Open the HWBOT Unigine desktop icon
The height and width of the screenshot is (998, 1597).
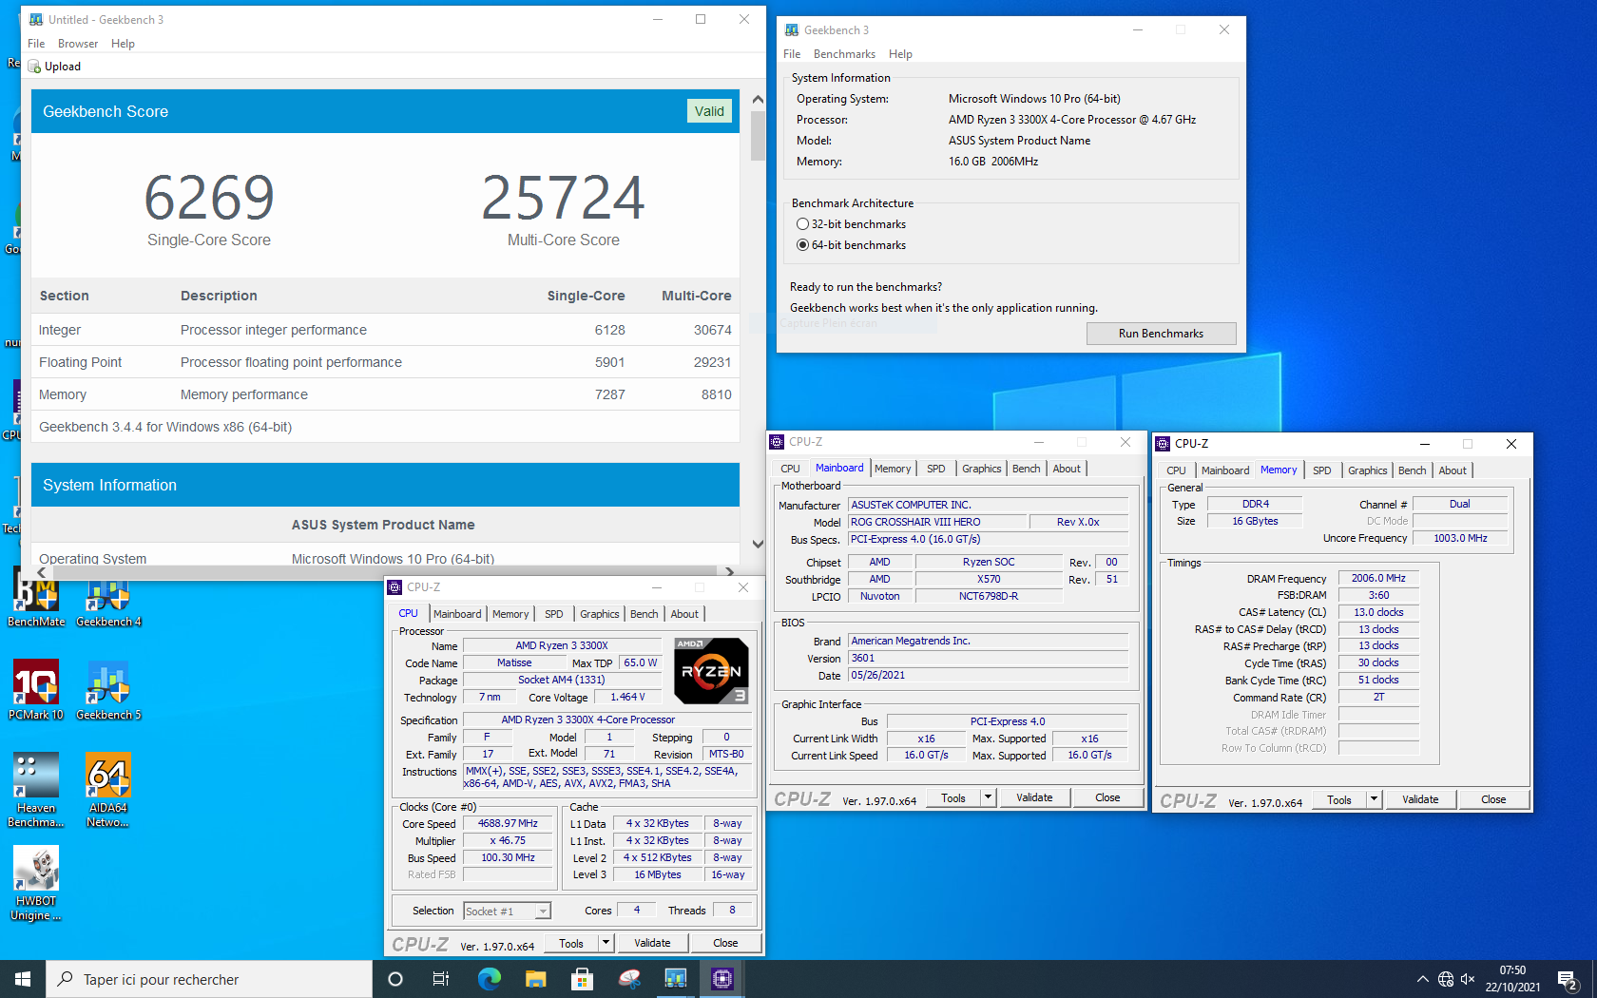36,884
